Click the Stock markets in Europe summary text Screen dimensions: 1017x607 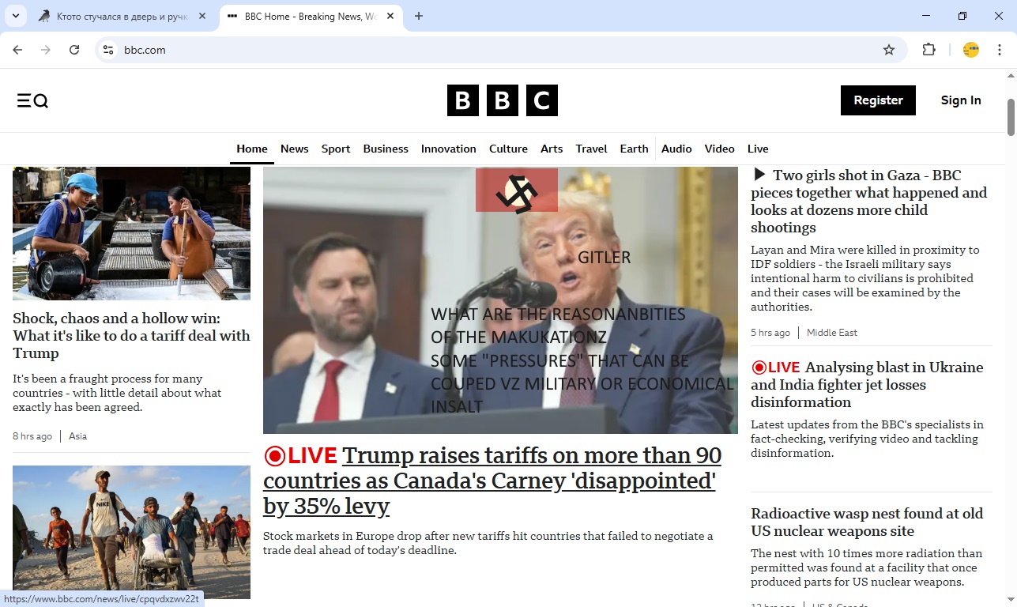(x=488, y=543)
